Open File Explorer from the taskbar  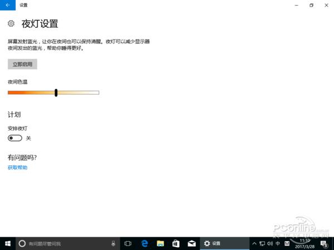[x=160, y=243]
